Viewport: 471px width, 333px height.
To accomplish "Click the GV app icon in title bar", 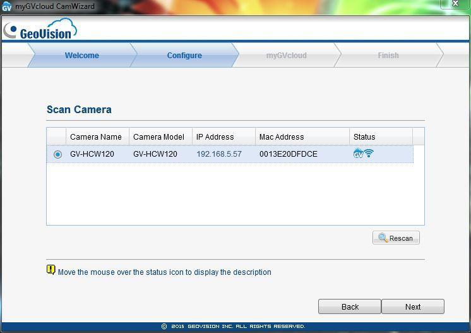I will [6, 6].
